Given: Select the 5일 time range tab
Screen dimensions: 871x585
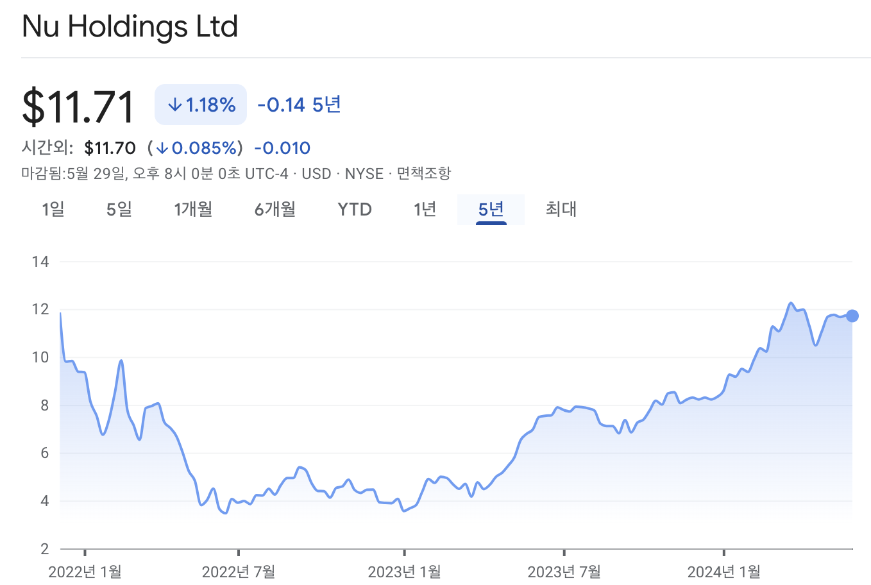Looking at the screenshot, I should [119, 209].
